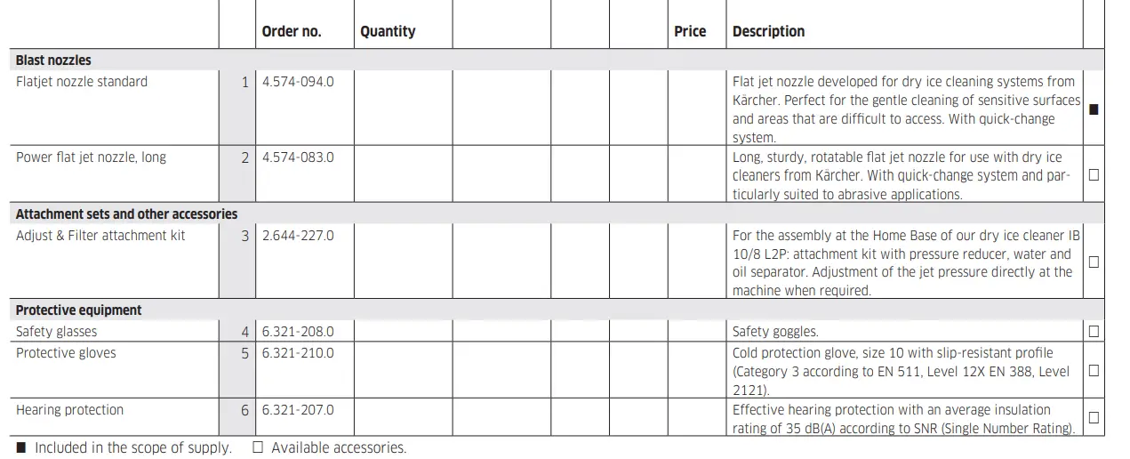Click the Attachment sets and other accessories heading

[x=126, y=214]
